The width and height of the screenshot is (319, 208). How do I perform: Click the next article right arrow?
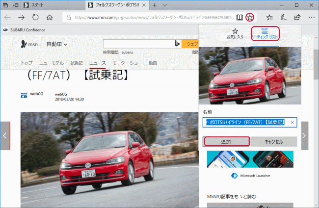pos(305,135)
